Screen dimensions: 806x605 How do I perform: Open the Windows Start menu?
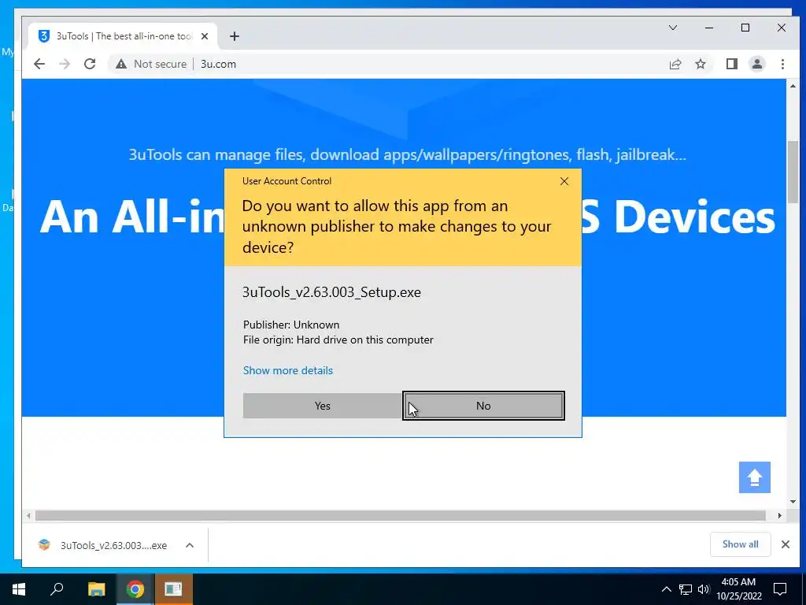(19, 589)
